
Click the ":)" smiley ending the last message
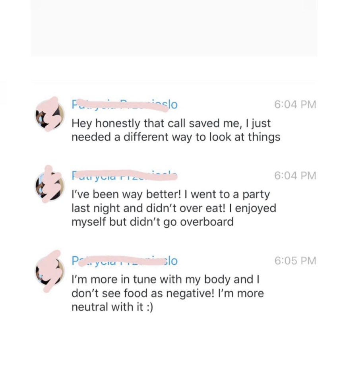pos(149,307)
